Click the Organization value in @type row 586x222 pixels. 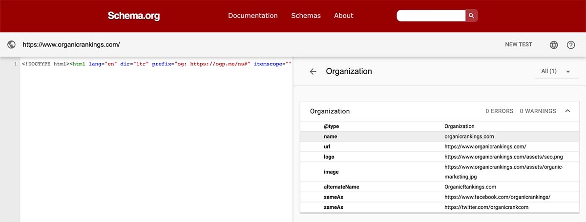(460, 126)
